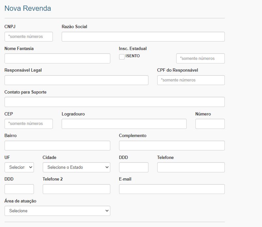Click the Número input box
The height and width of the screenshot is (227, 262).
[210, 124]
